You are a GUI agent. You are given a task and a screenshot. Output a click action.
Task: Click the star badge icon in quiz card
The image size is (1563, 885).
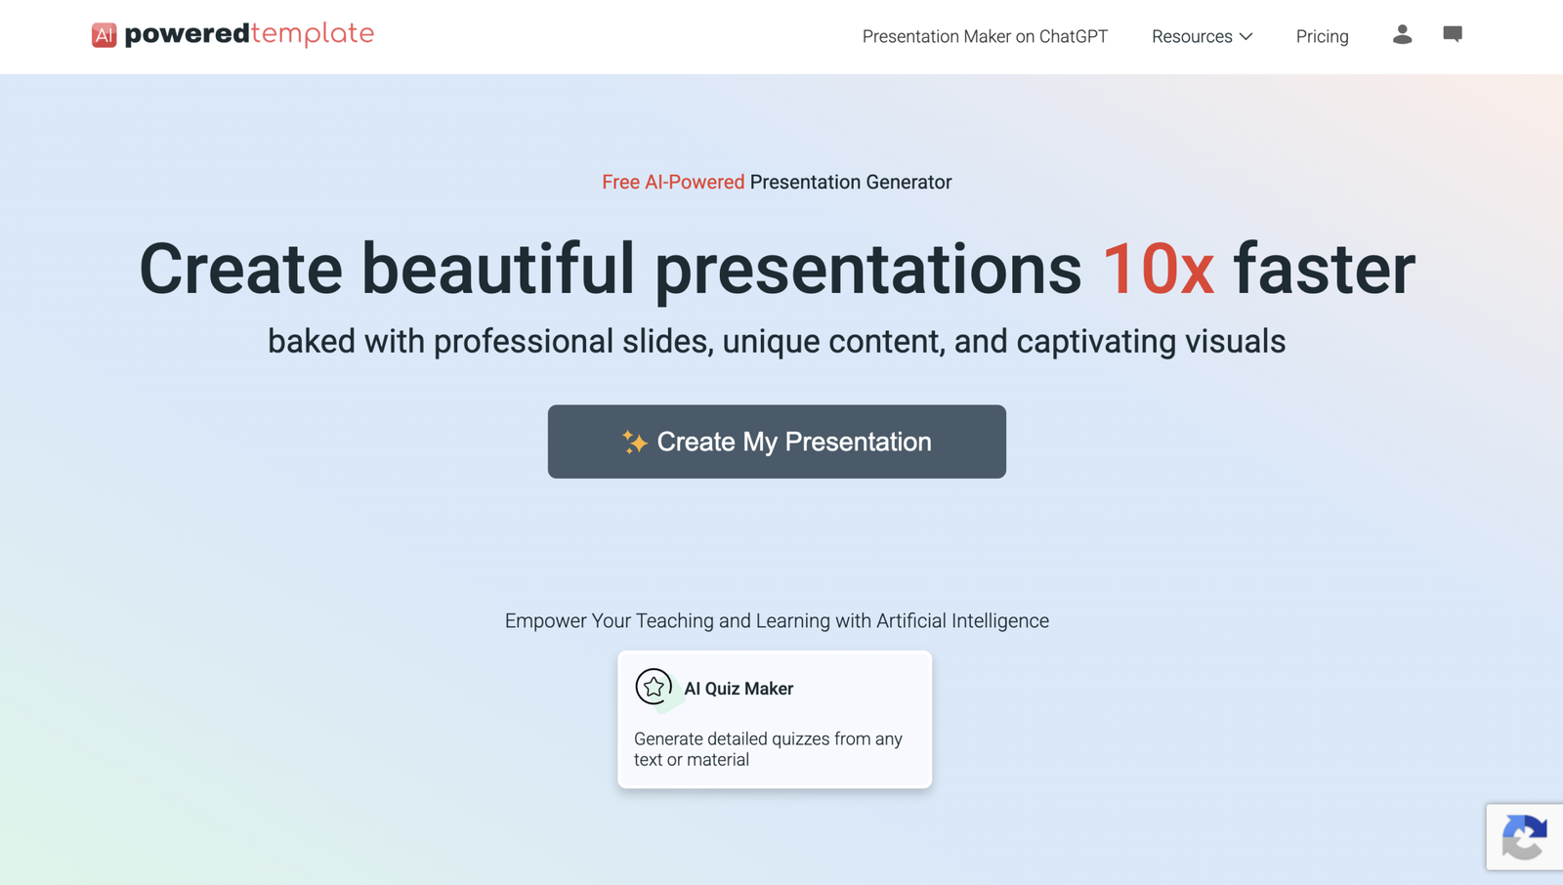click(654, 688)
